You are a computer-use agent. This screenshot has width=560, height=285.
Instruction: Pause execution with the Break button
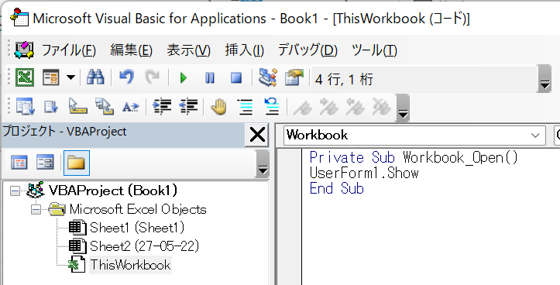point(210,77)
